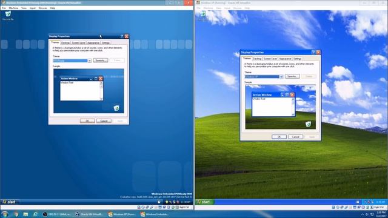Click Windows XP guest taskbar clock
Image resolution: width=388 pixels, height=218 pixels.
(381, 202)
